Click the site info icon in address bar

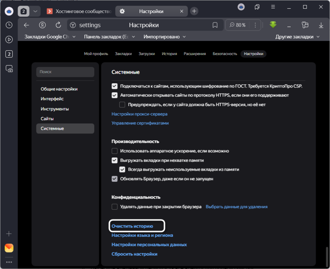click(x=73, y=25)
